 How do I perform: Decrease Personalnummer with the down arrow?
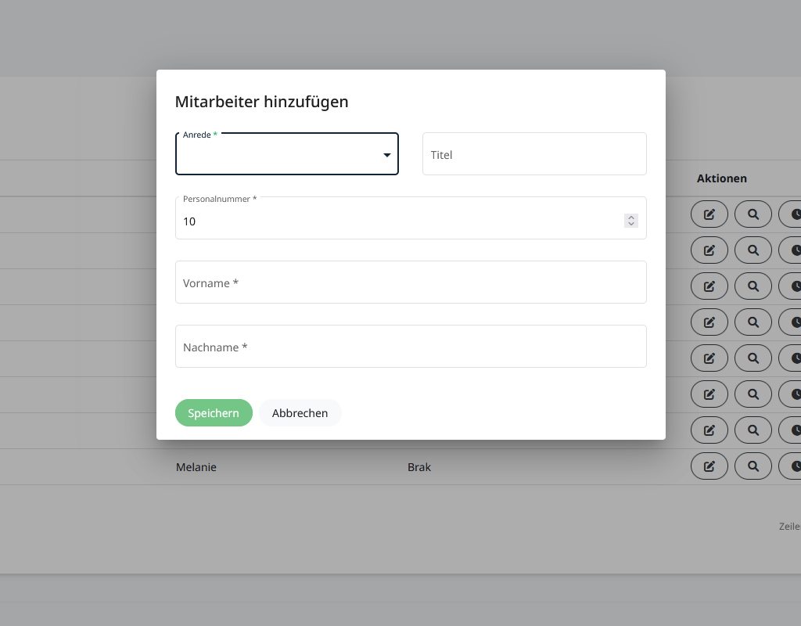[631, 225]
